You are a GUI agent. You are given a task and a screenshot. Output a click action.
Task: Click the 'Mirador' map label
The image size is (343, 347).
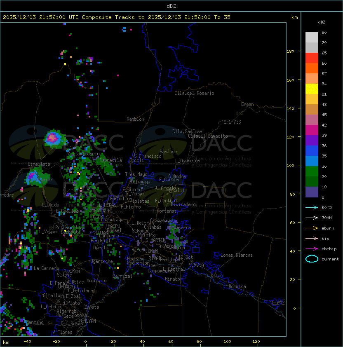(x=174, y=279)
